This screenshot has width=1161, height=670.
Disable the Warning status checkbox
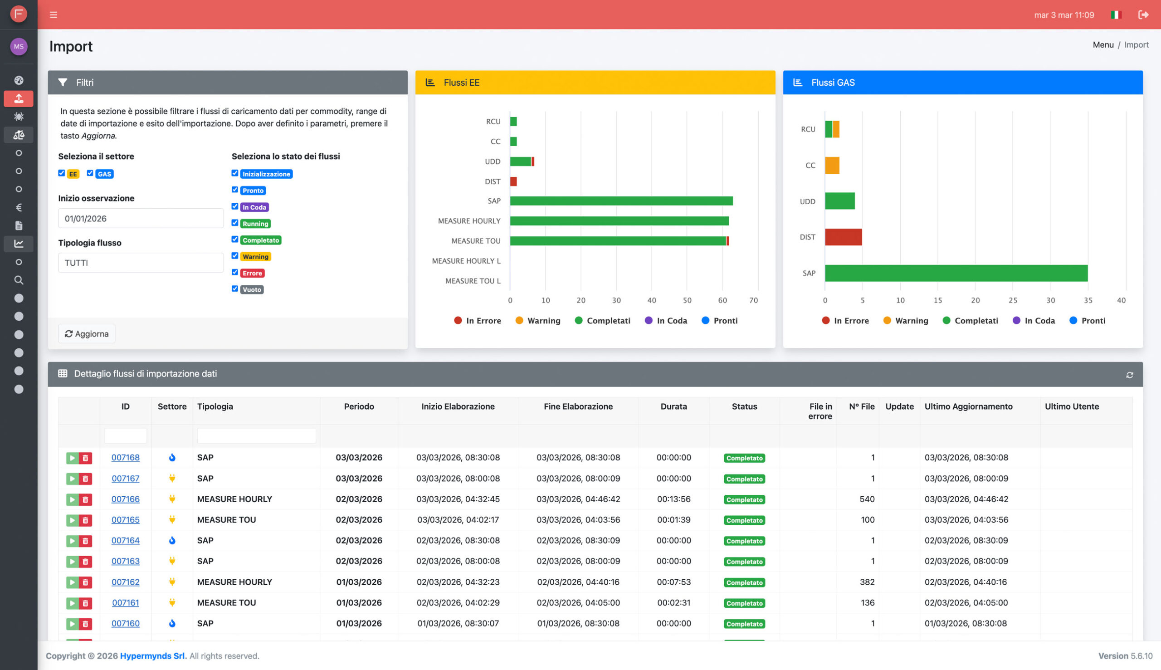tap(235, 256)
